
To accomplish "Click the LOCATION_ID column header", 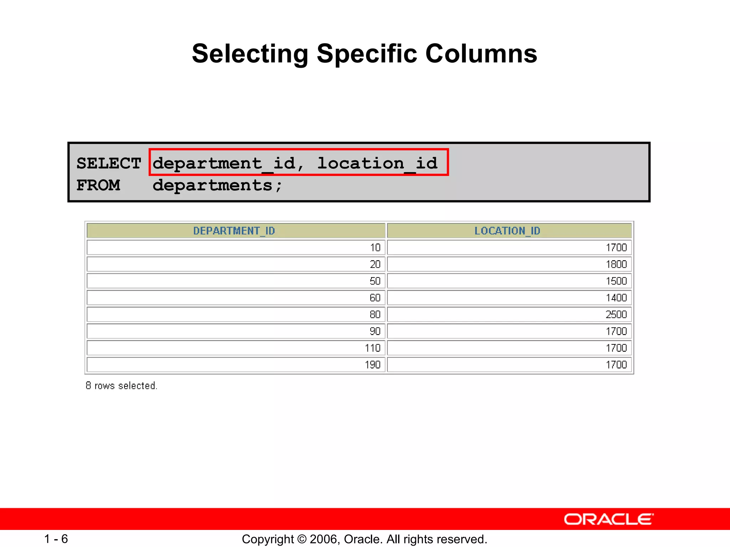I will point(507,231).
